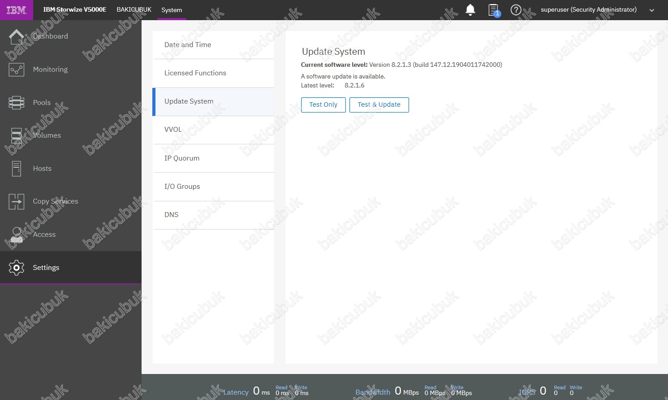Click the IOPS performance label

point(527,392)
